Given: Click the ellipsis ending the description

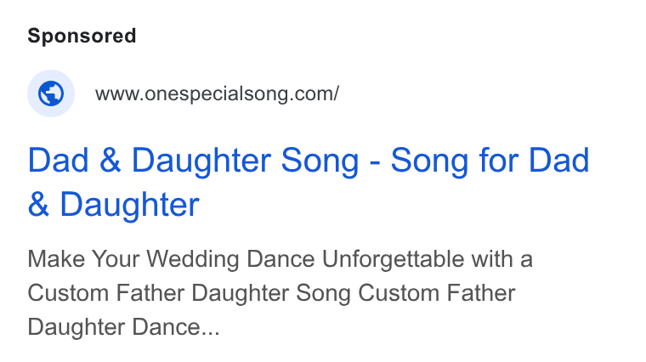Looking at the screenshot, I should tap(210, 333).
